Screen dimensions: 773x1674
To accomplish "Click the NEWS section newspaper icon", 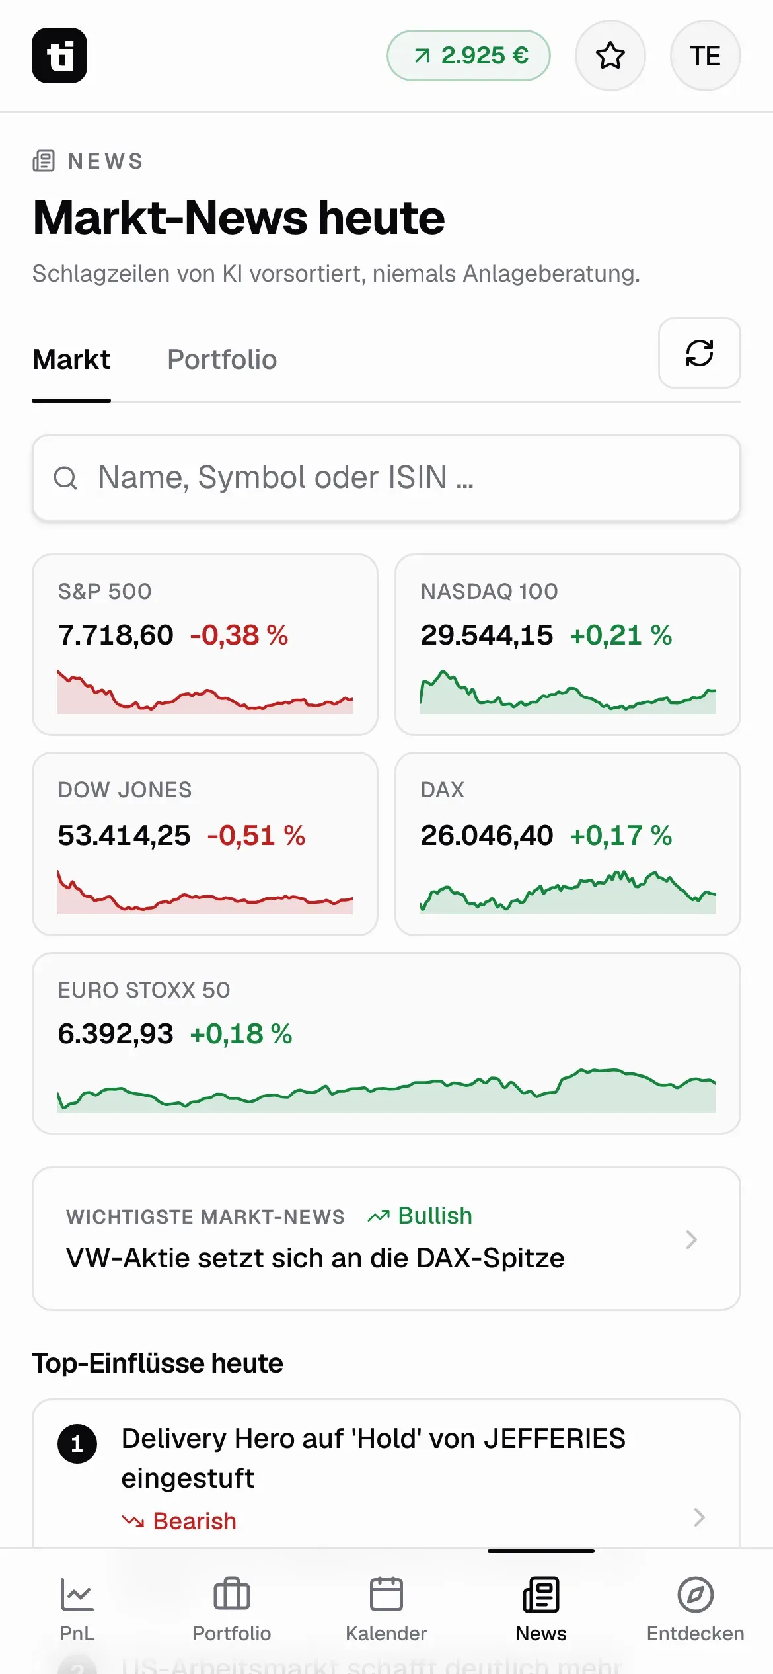I will [44, 161].
